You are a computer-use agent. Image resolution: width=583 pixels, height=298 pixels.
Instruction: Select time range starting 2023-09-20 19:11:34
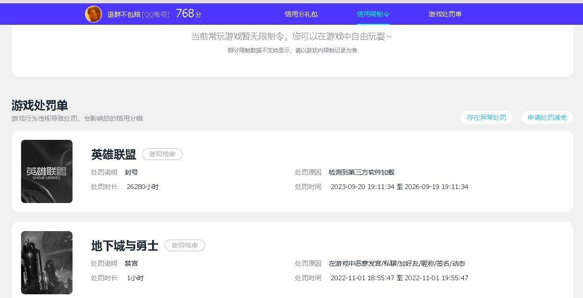[x=400, y=187]
